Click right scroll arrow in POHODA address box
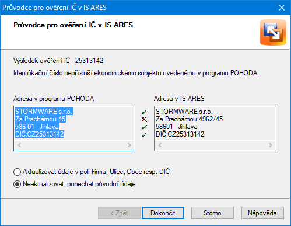291x226 pixels. click(129, 145)
